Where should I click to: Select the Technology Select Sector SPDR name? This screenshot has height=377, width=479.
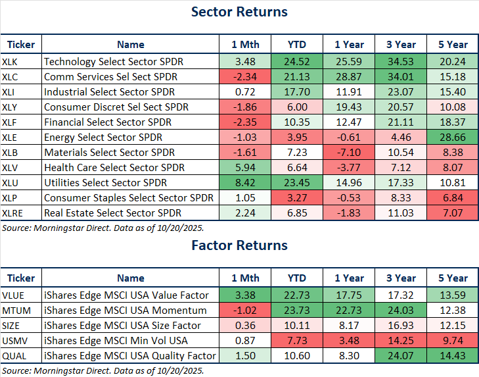(x=114, y=63)
